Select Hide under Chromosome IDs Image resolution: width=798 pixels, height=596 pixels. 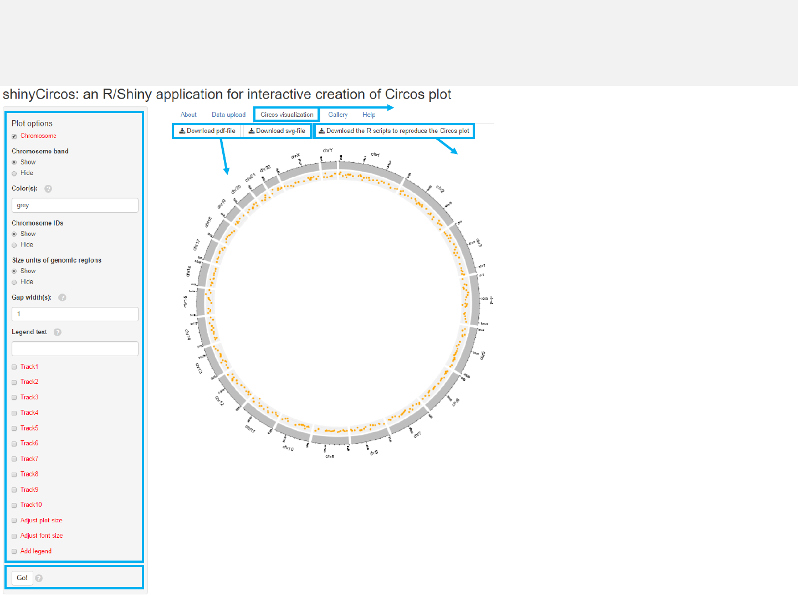(14, 245)
